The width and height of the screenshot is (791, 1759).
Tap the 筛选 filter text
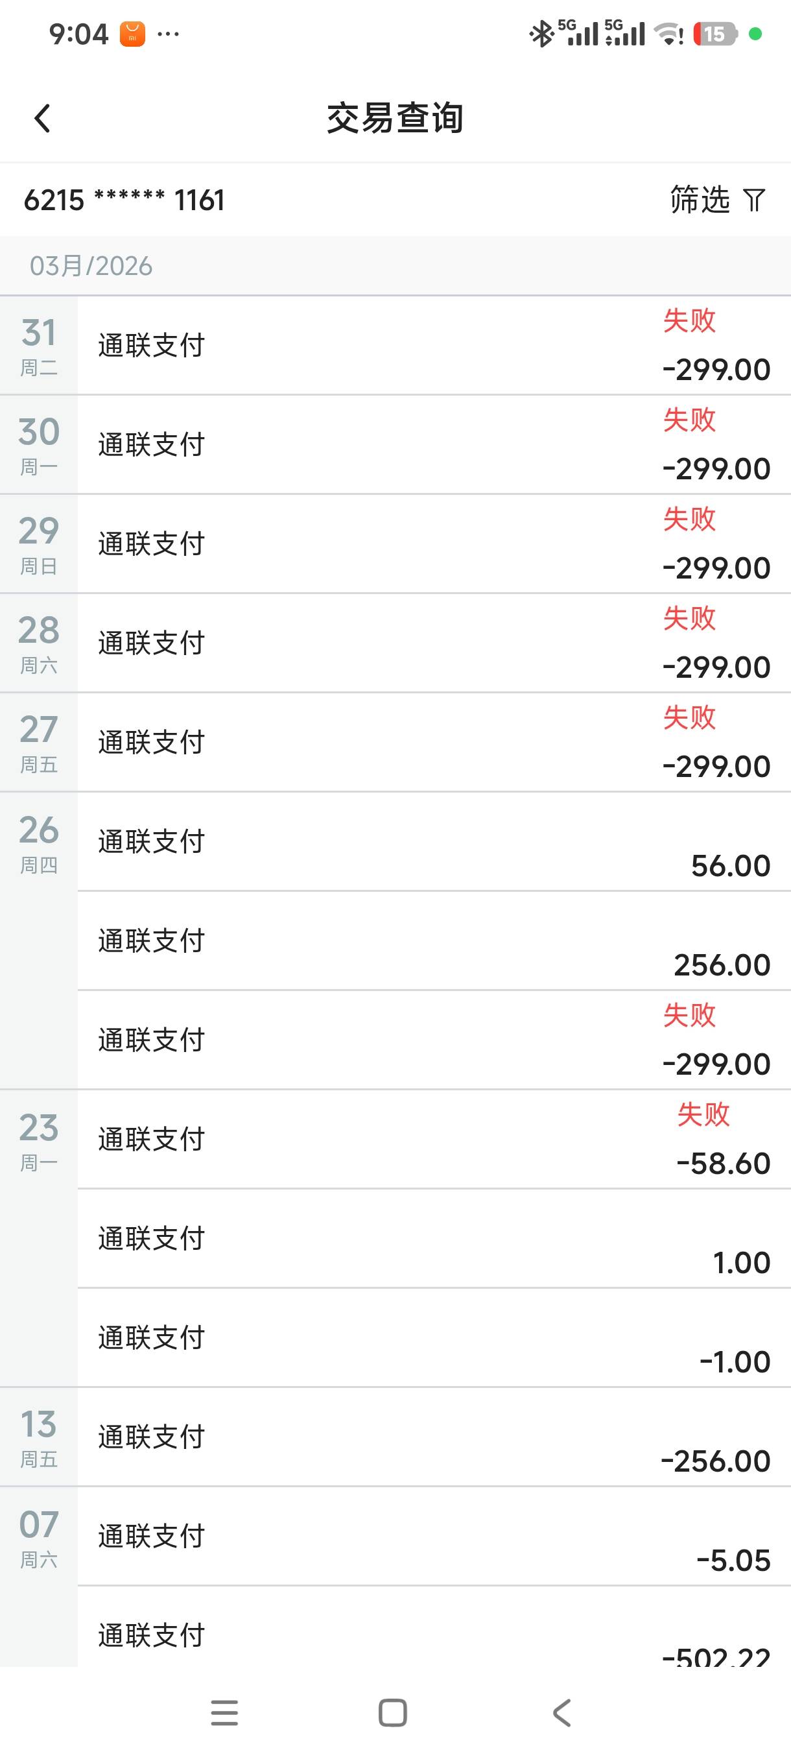tap(700, 200)
